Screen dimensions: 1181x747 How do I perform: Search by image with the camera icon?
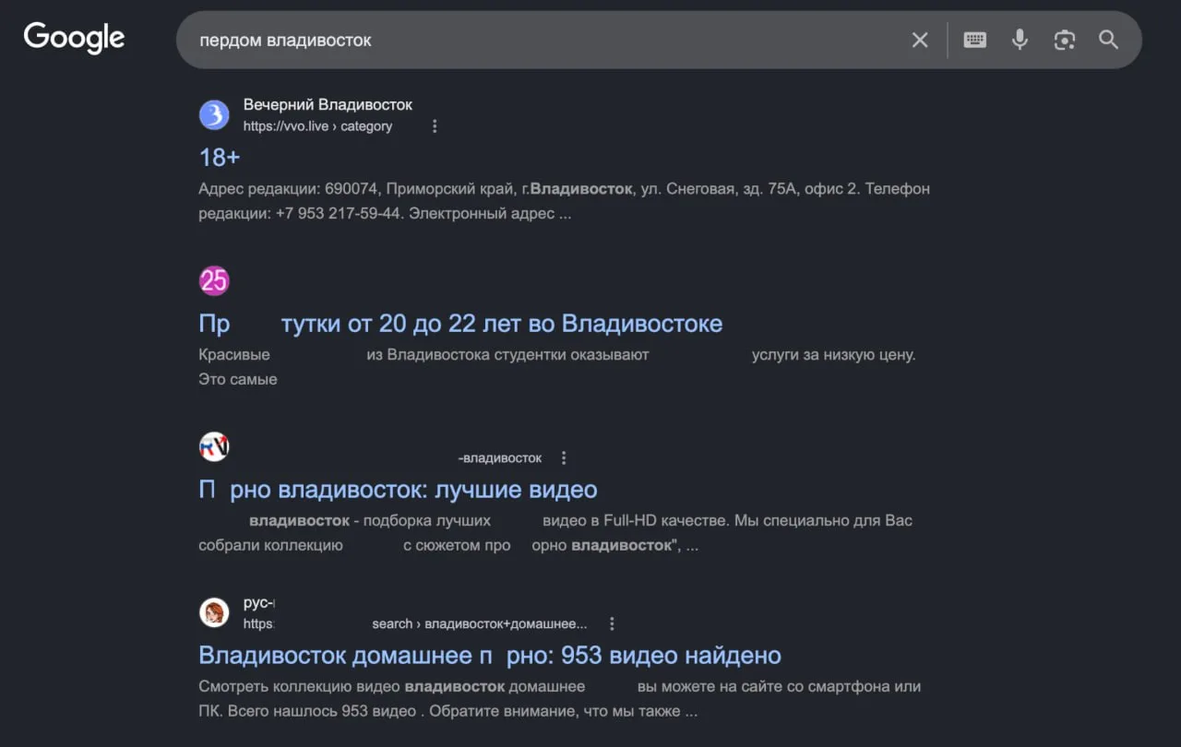click(x=1065, y=40)
